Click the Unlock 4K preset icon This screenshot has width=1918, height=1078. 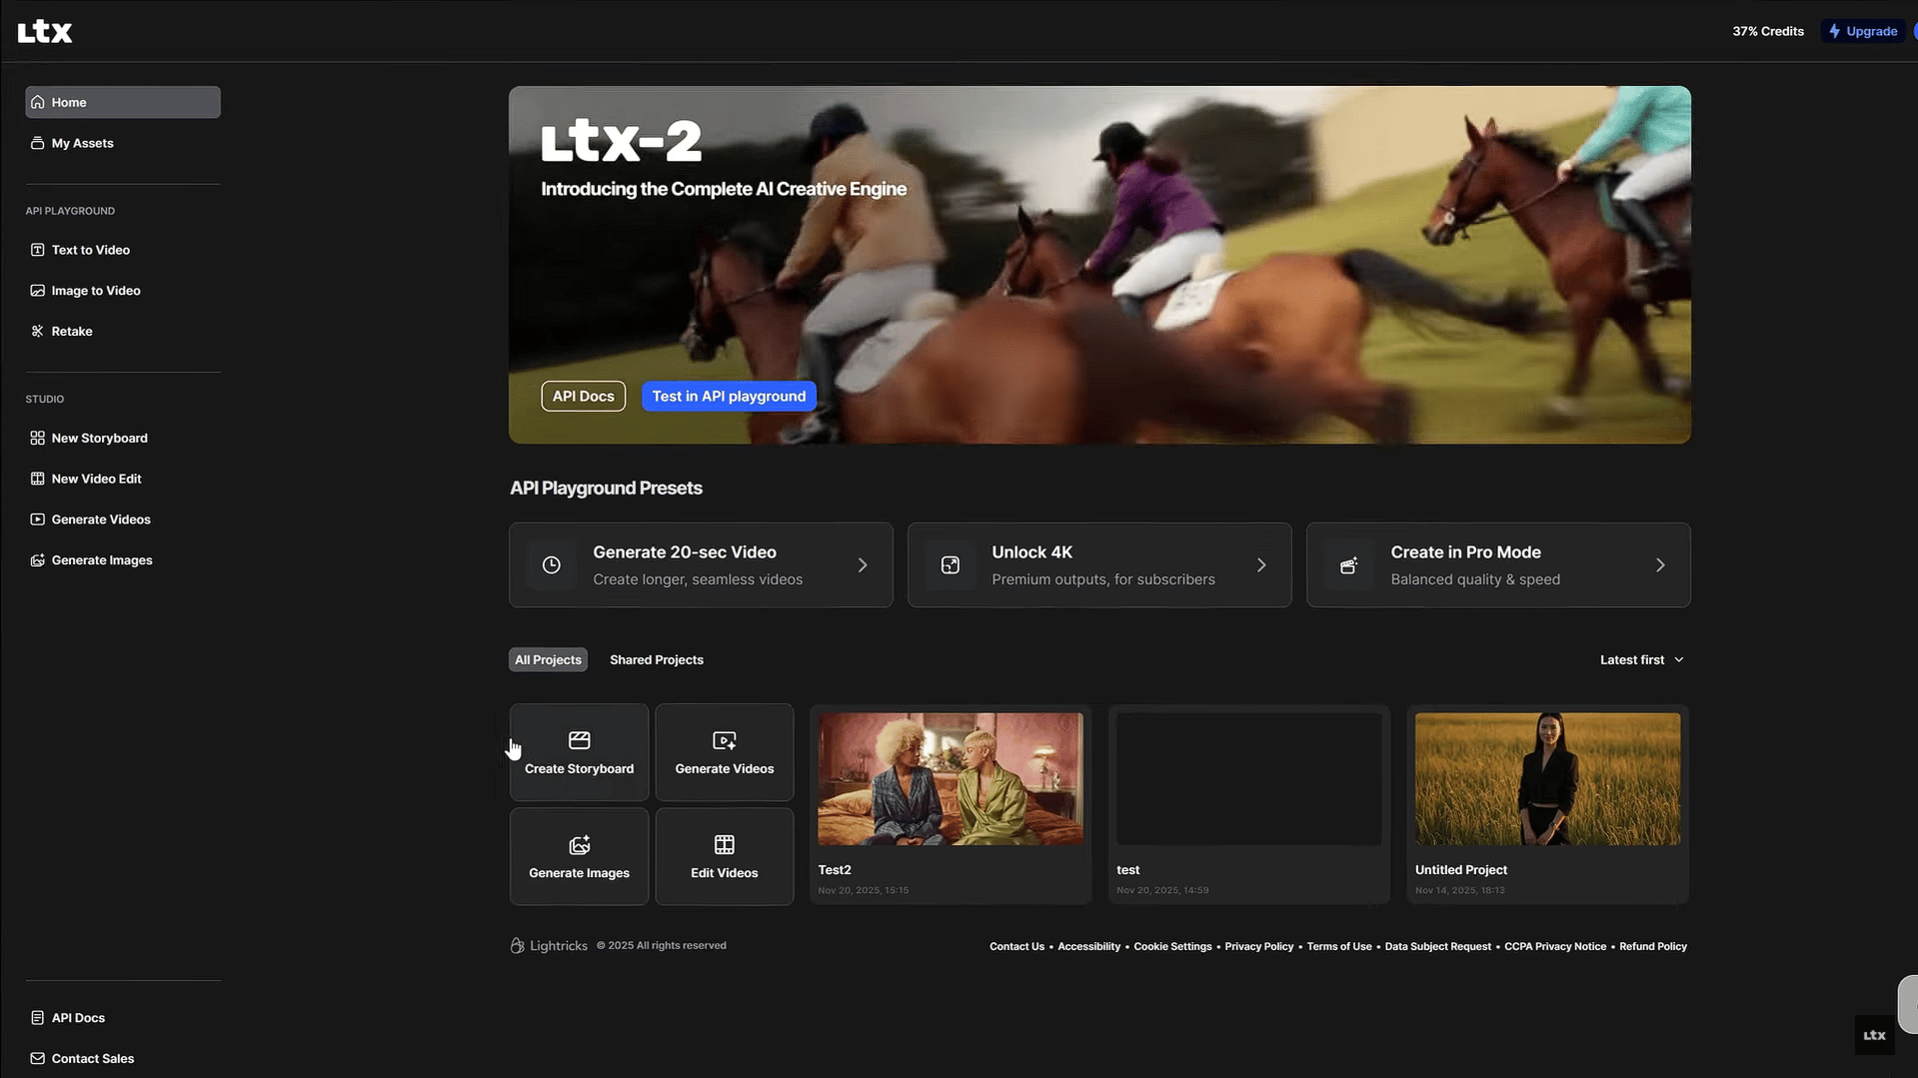click(951, 565)
